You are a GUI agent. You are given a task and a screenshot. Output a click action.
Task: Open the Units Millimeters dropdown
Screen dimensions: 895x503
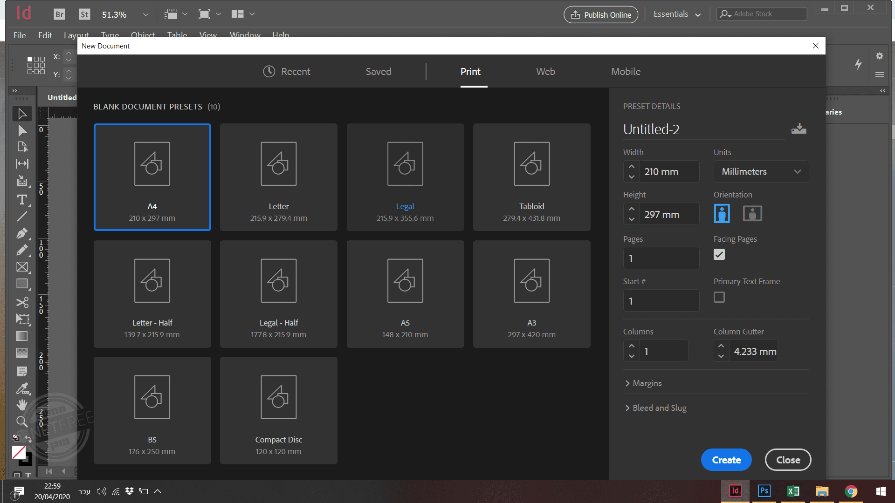(x=761, y=171)
